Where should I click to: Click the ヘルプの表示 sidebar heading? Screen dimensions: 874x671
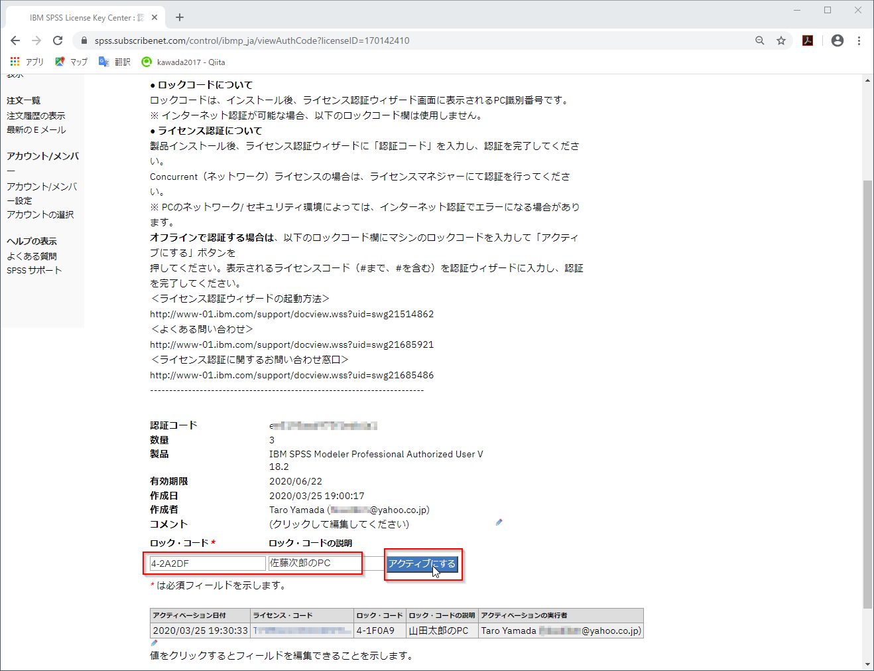pos(32,241)
